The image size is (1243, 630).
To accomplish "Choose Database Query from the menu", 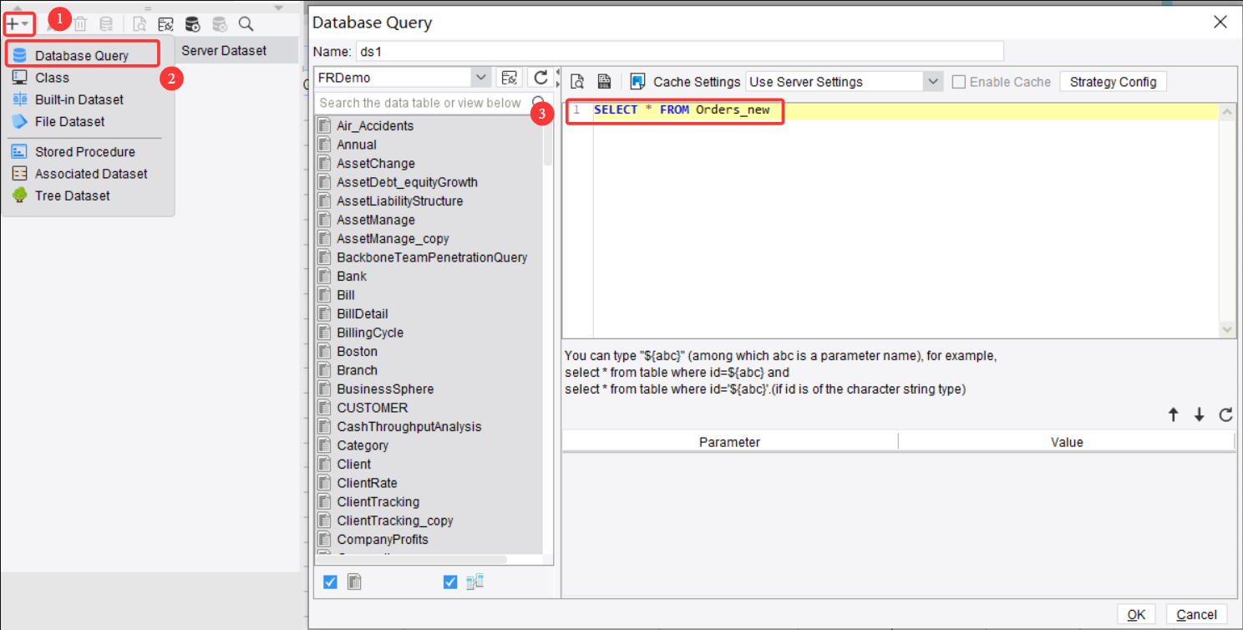I will pyautogui.click(x=82, y=55).
